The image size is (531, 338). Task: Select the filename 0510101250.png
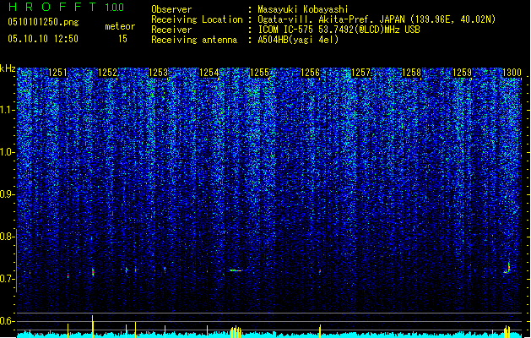[43, 22]
